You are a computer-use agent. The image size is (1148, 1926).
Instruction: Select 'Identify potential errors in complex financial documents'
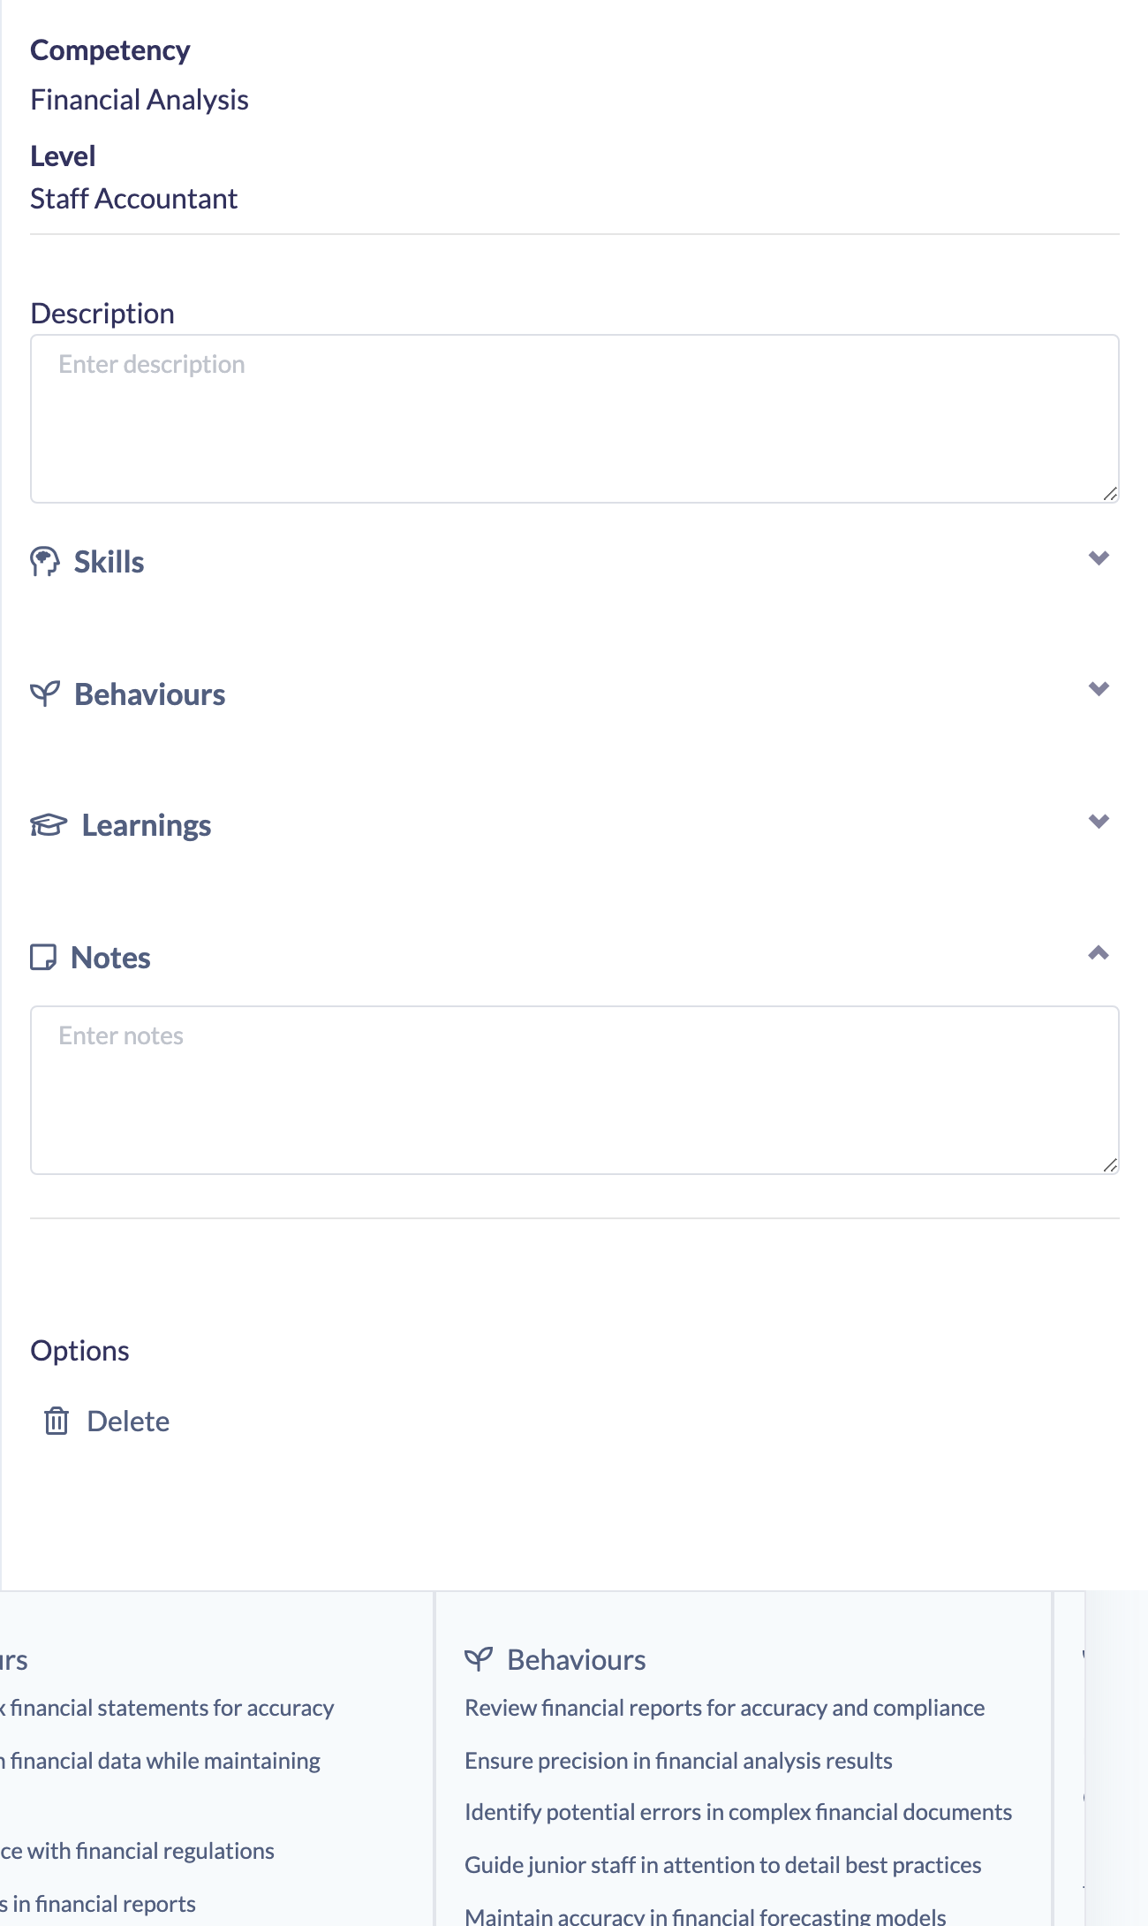click(x=738, y=1812)
